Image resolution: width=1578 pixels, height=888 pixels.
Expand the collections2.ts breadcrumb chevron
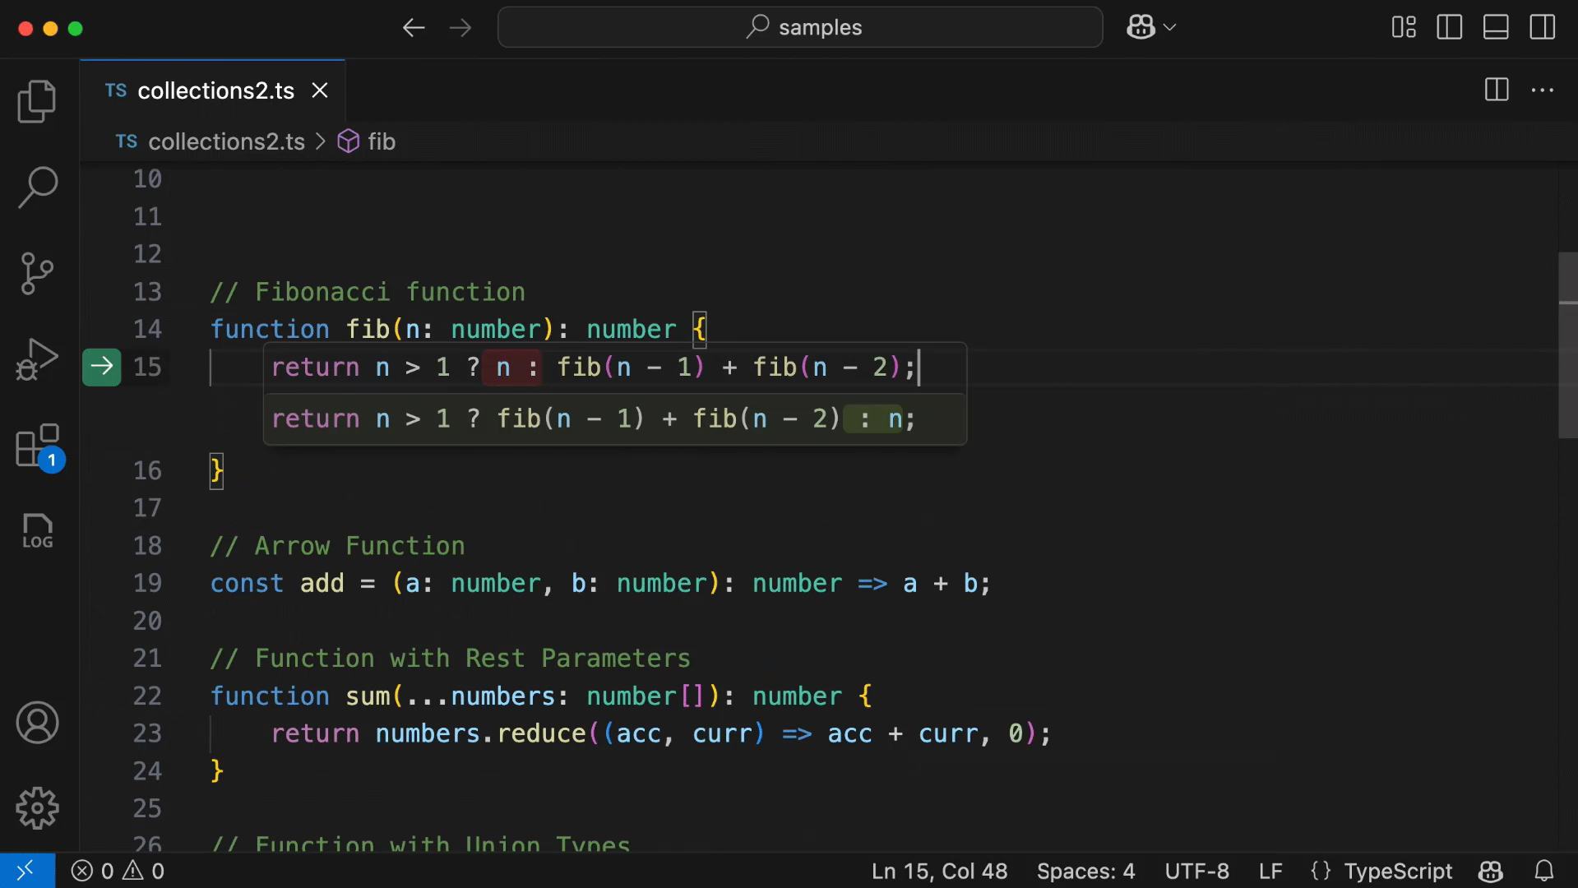pos(320,141)
